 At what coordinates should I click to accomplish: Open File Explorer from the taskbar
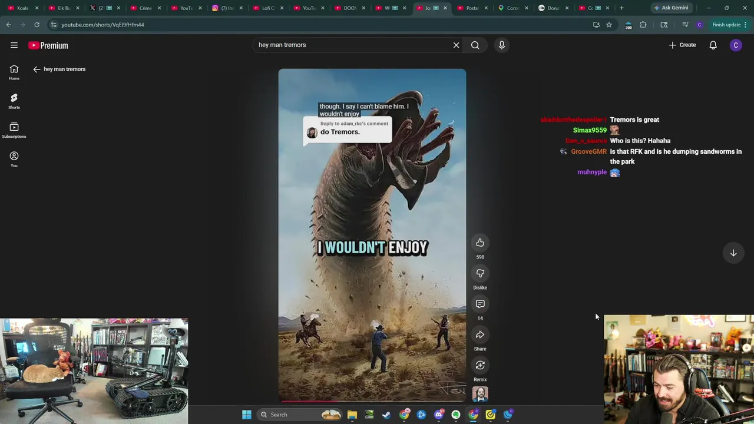(x=352, y=415)
